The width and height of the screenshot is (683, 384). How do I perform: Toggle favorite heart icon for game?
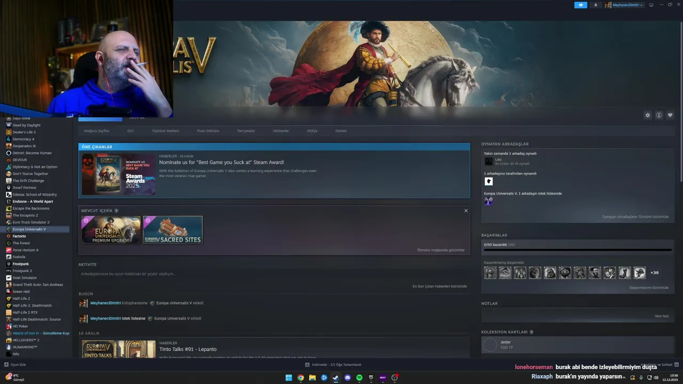[x=670, y=115]
